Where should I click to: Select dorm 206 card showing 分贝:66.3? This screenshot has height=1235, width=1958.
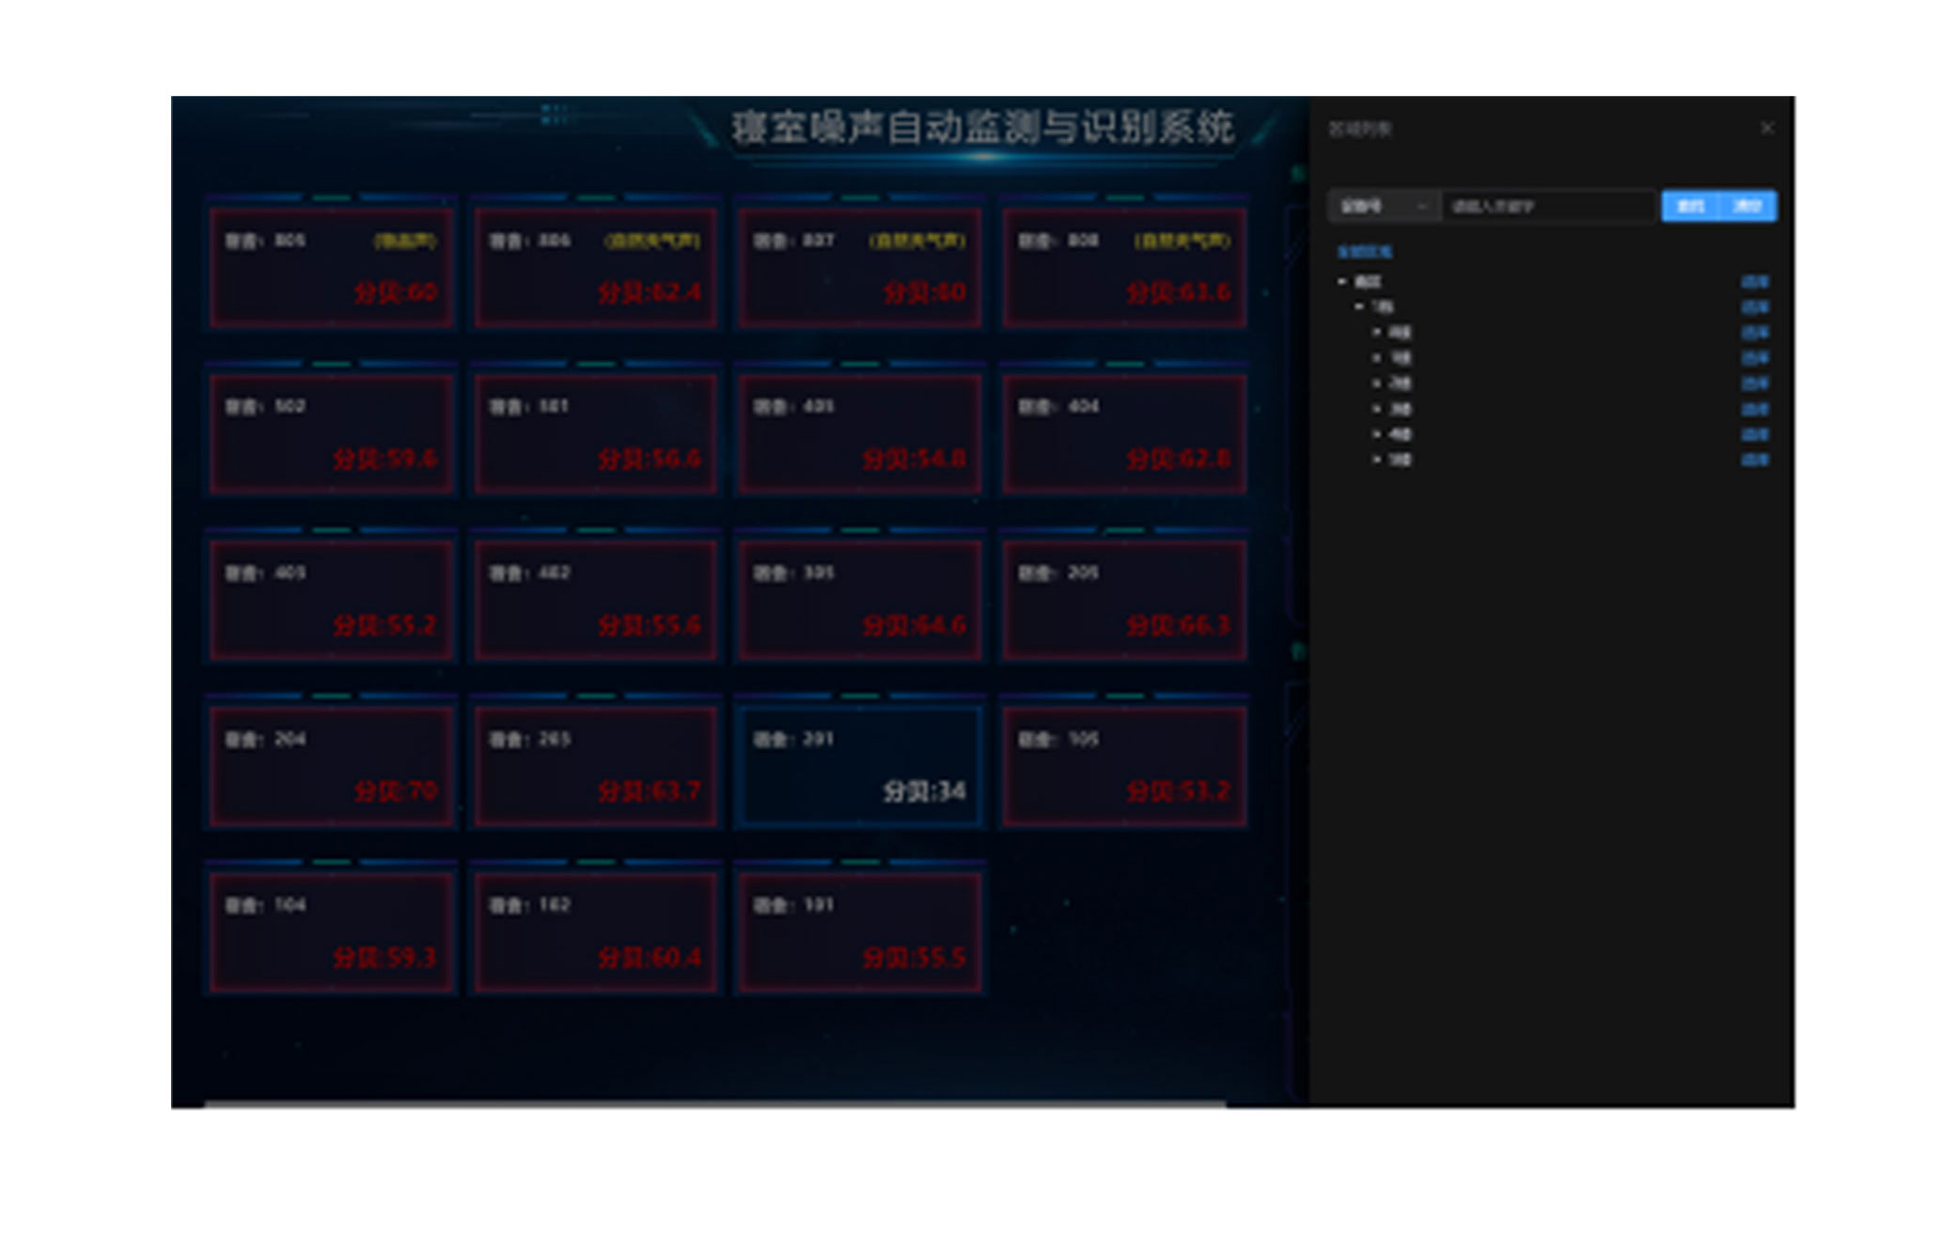1124,600
